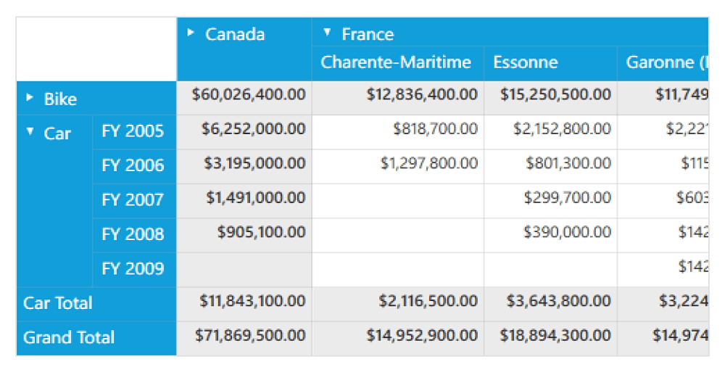
Task: Click Charente-Maritime FY 2006 value $1,297,800.00
Action: 429,164
